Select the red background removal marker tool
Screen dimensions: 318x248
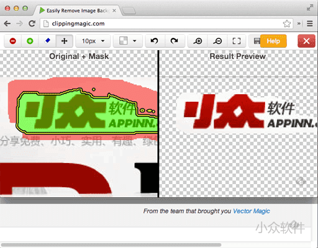point(13,41)
